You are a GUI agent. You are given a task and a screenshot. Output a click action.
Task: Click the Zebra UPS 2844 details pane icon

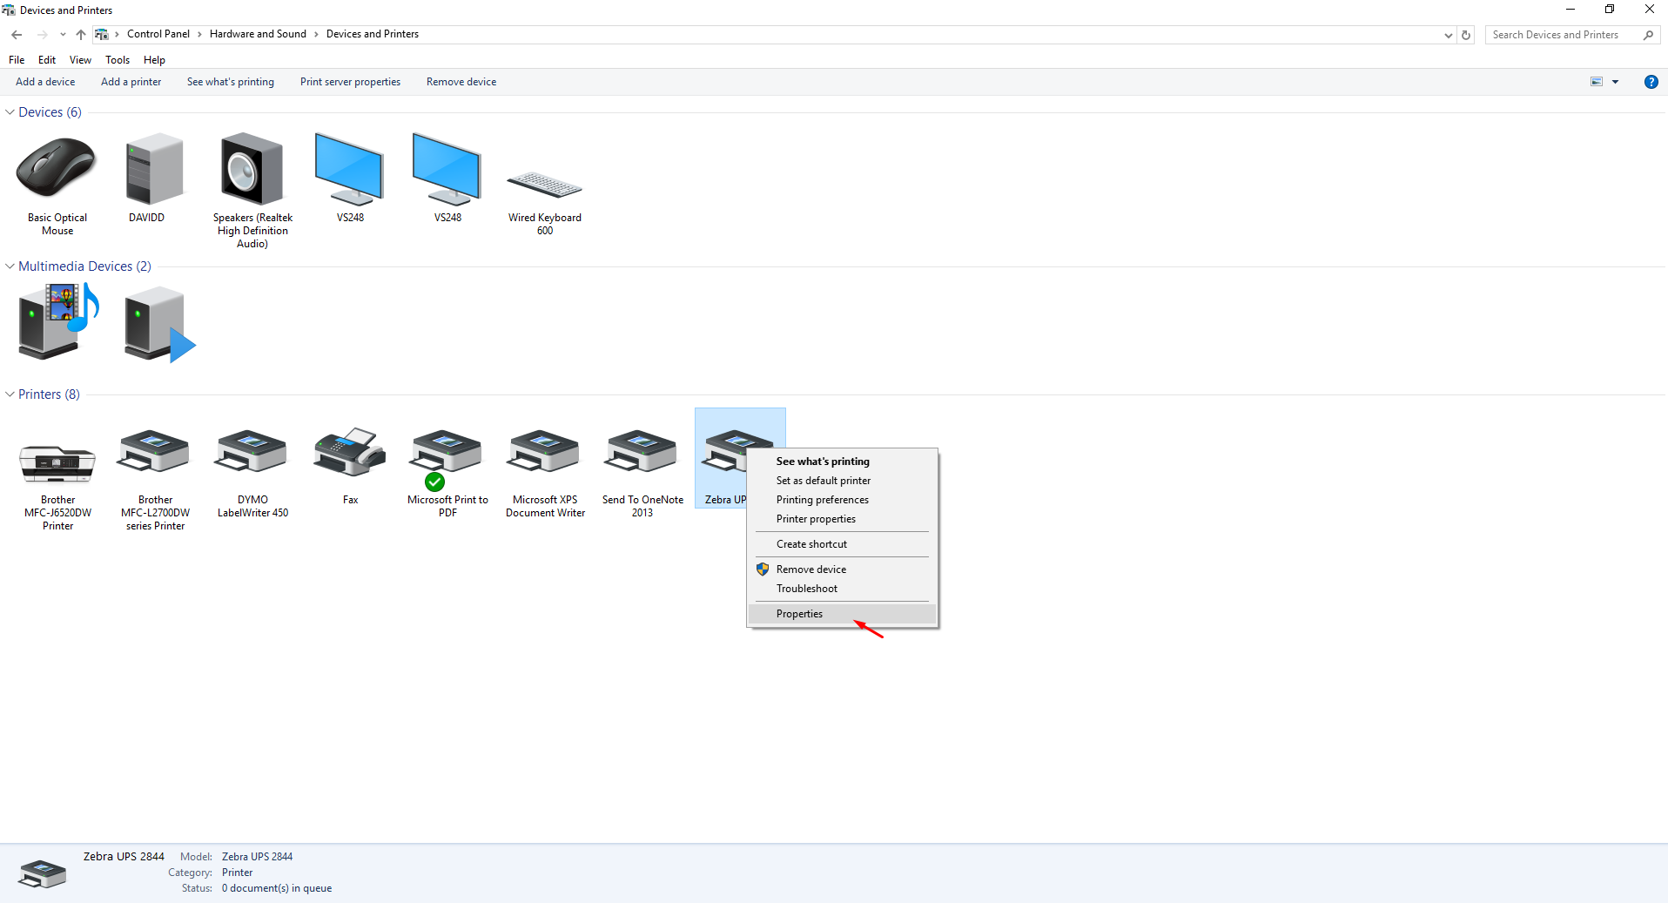click(42, 873)
